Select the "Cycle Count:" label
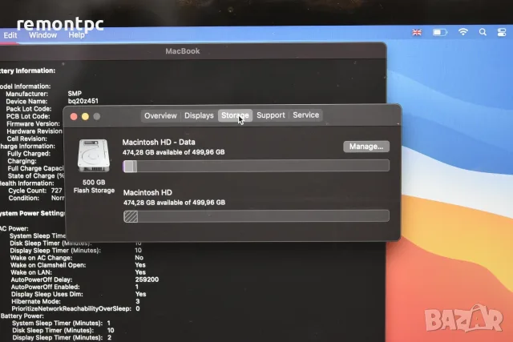513x342 pixels. tap(28, 191)
